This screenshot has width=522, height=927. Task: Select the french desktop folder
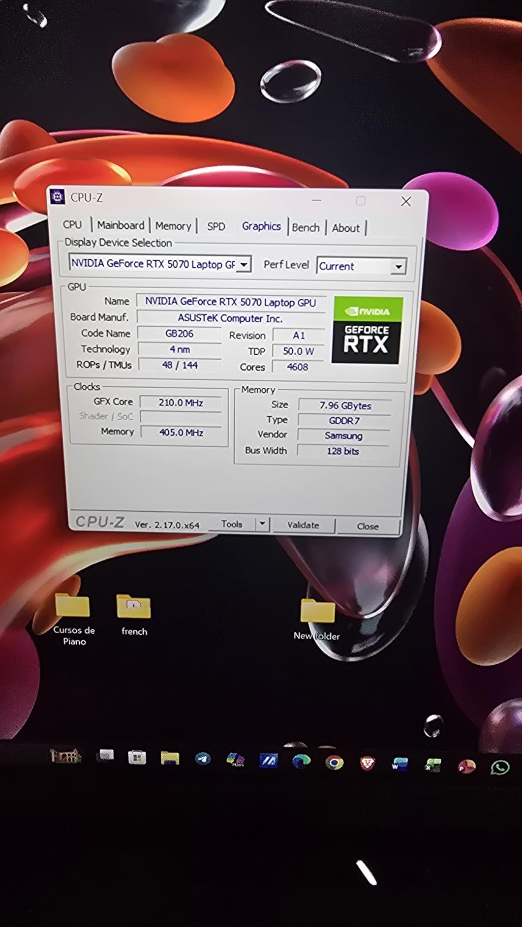coord(134,615)
